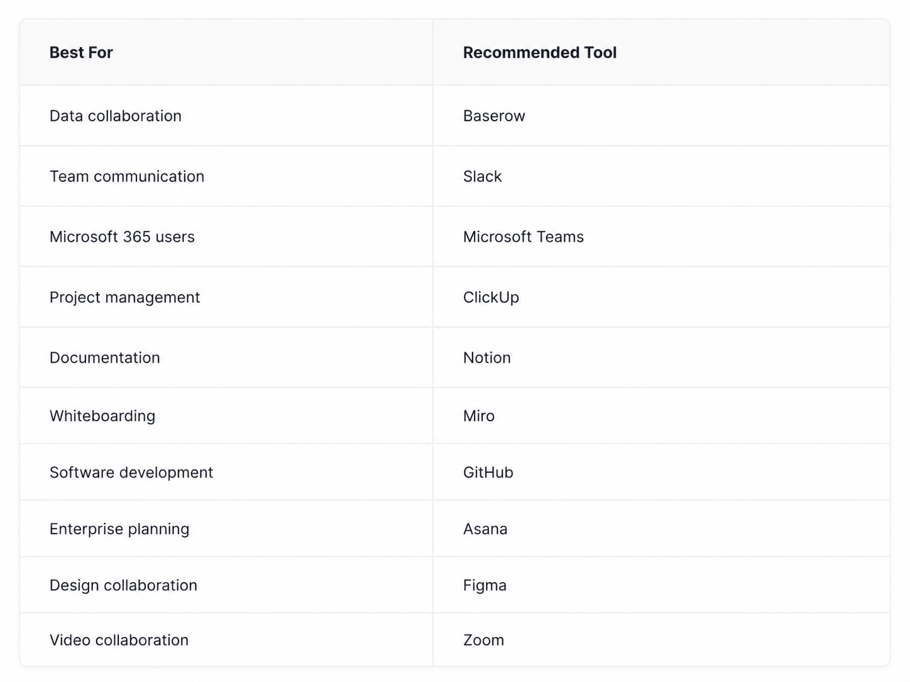The height and width of the screenshot is (682, 910).
Task: Click the 'ClickUp' cell
Action: [x=661, y=297]
